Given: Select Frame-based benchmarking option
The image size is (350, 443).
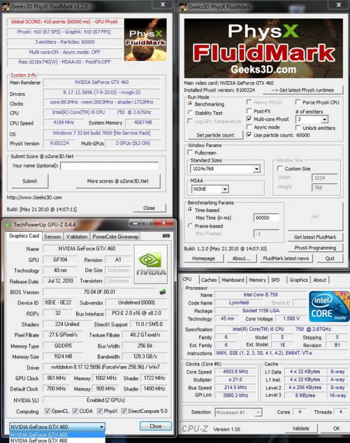Looking at the screenshot, I should point(191,226).
